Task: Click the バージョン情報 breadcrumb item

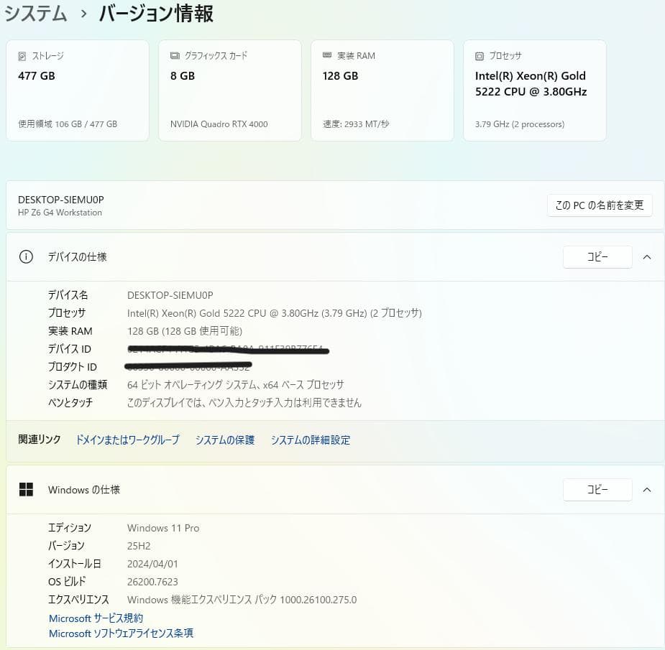Action: pos(155,14)
